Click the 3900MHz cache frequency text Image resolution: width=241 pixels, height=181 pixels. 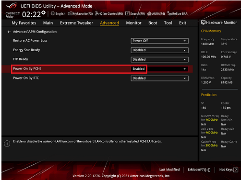(211, 146)
